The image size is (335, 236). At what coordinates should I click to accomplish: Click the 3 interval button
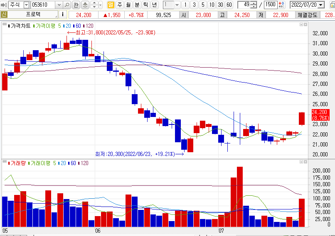click(x=194, y=5)
